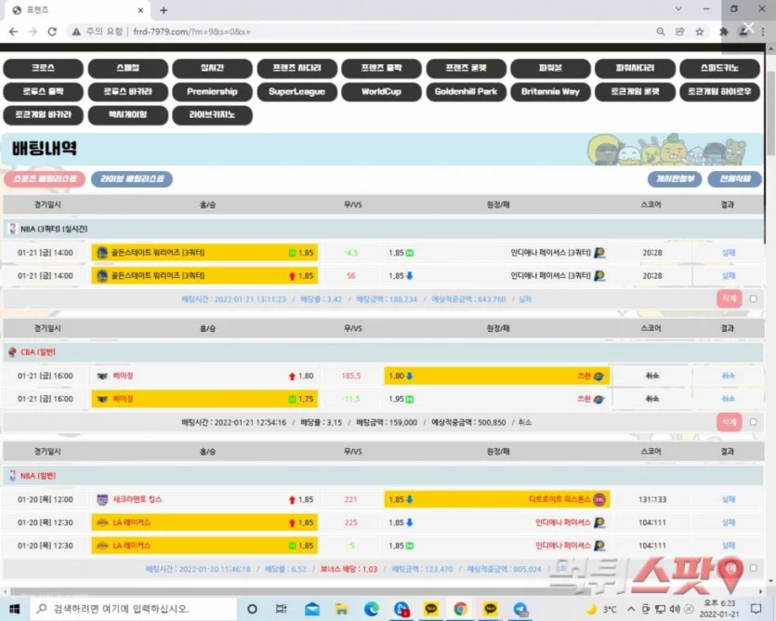776x621 pixels.
Task: Open the 파워볼 game
Action: pyautogui.click(x=550, y=69)
